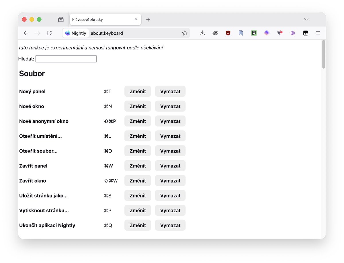Open the uBlock Origin extension menu

coord(228,33)
